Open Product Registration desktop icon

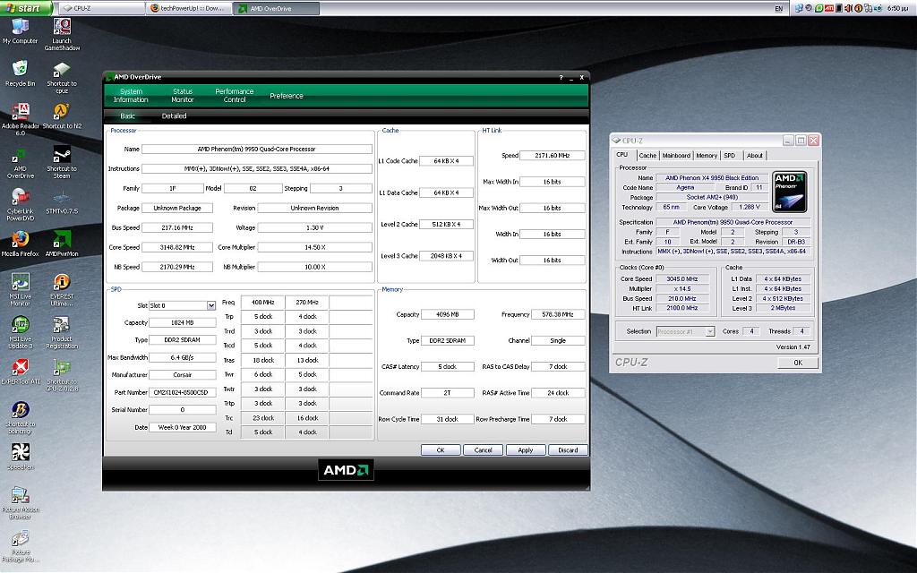(62, 332)
